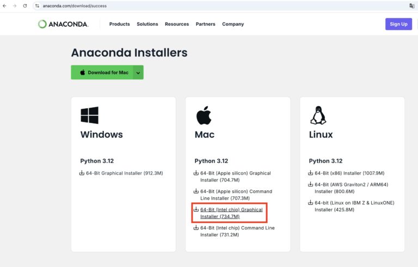Download AWS Graviton2 / ARM64 Installer (800.6M)

352,188
